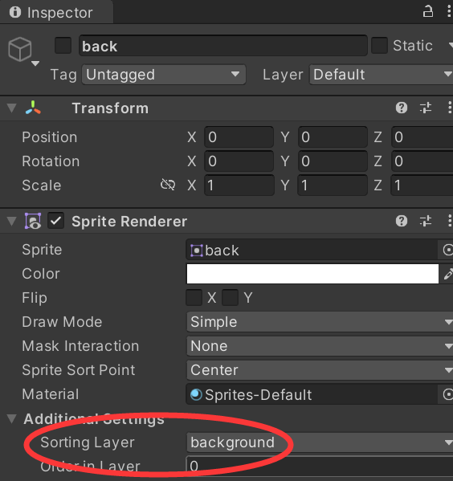The image size is (453, 481).
Task: Toggle the Static checkbox
Action: pyautogui.click(x=379, y=46)
